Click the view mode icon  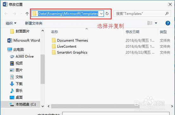pos(150,23)
